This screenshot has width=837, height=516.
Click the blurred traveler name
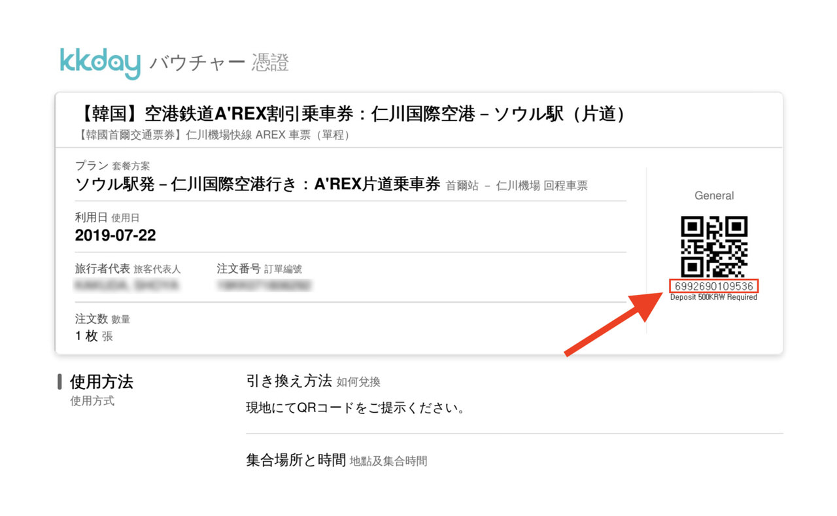coord(127,286)
